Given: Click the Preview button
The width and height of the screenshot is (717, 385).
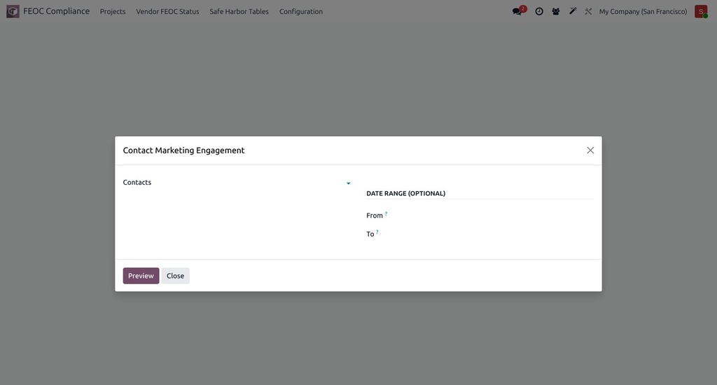Looking at the screenshot, I should pos(141,276).
